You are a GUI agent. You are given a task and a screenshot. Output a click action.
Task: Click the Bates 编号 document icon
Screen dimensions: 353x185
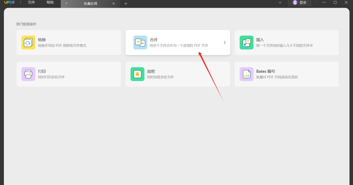pos(247,74)
